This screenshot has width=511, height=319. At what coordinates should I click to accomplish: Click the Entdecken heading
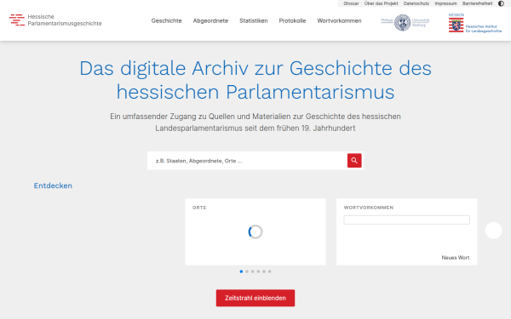53,185
